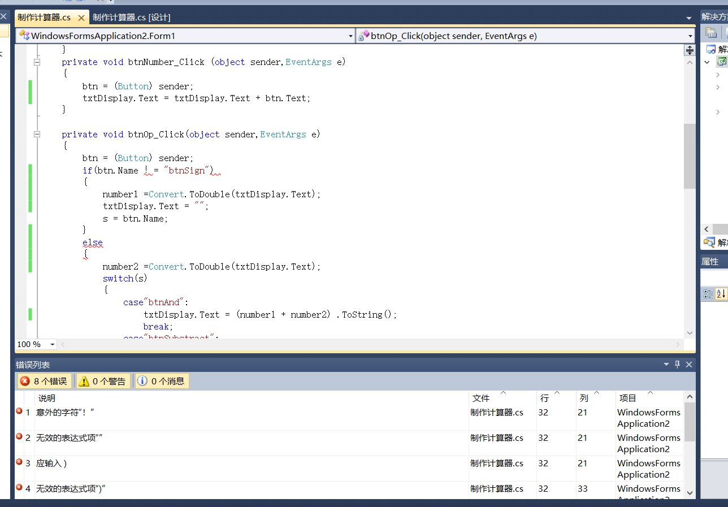Click the editor vertical scrollbar thumb
Viewport: 728px width, 507px height.
(x=690, y=156)
